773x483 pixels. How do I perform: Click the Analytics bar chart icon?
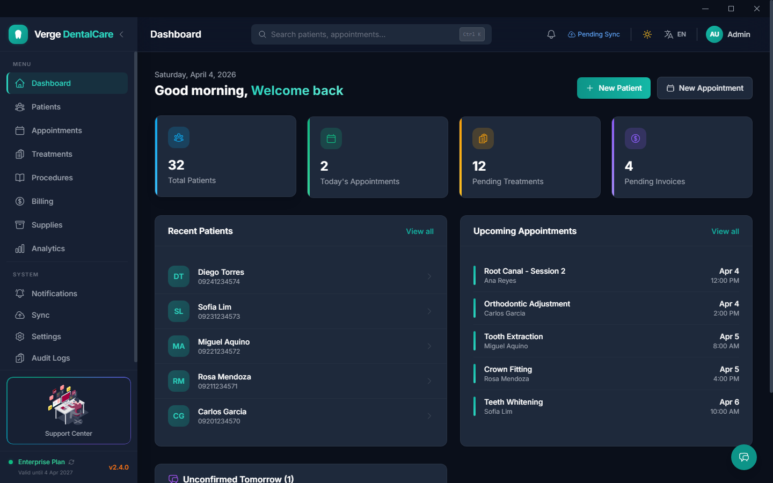[x=20, y=248]
